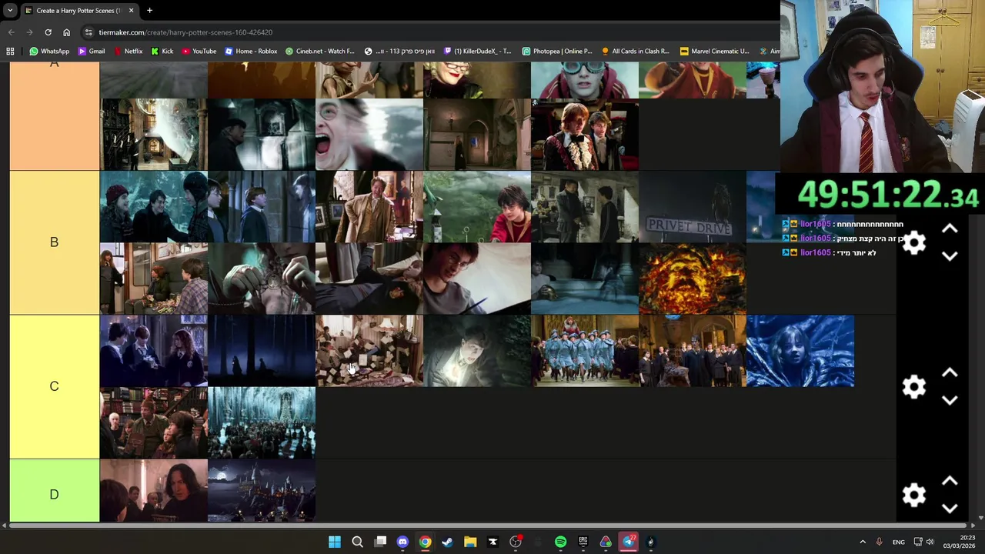Open Spotify from the taskbar
Image resolution: width=985 pixels, height=554 pixels.
point(560,542)
